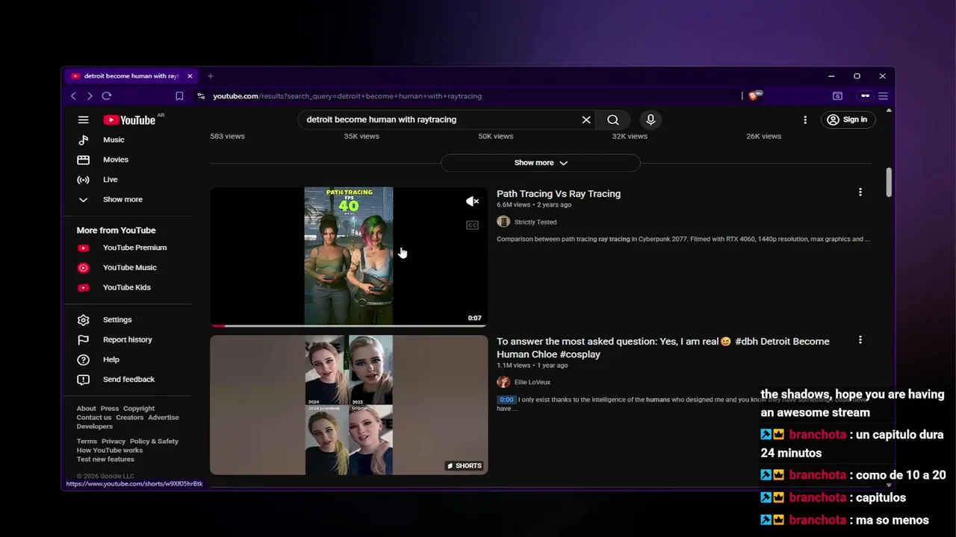The height and width of the screenshot is (537, 956).
Task: Open YouTube Music link
Action: (129, 268)
